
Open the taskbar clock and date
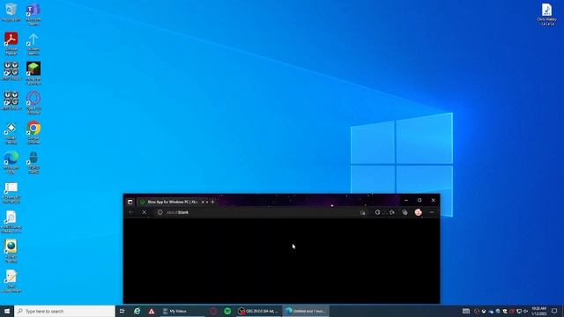click(x=538, y=311)
